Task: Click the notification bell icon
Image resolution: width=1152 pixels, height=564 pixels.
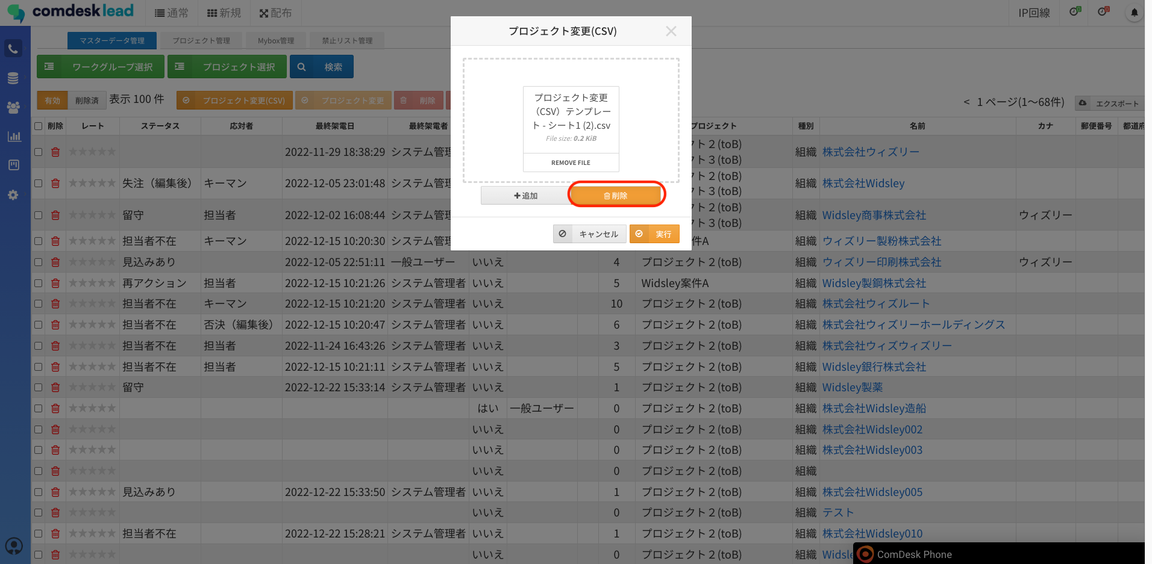Action: pyautogui.click(x=1134, y=13)
